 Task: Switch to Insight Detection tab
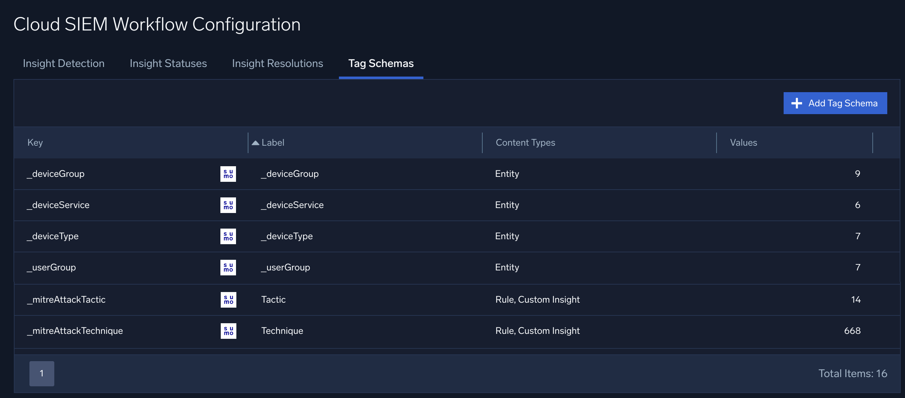64,63
